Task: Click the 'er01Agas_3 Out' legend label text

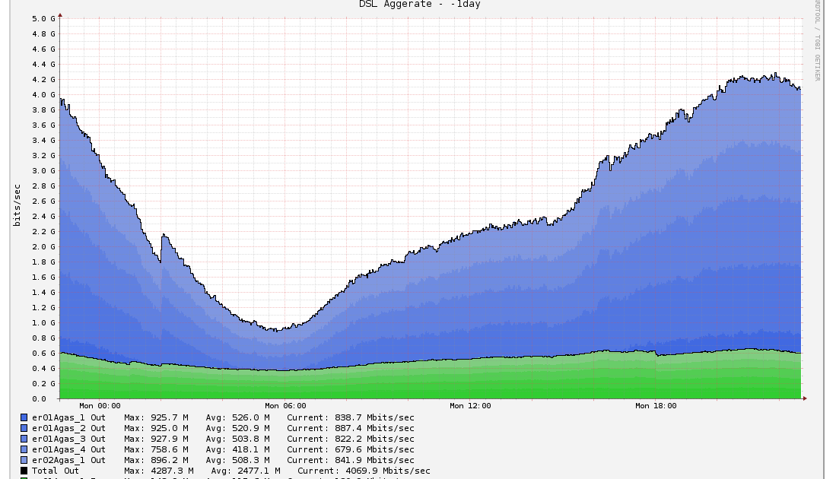Action: click(68, 439)
